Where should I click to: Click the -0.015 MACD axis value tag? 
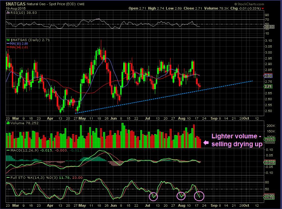pos(269,163)
